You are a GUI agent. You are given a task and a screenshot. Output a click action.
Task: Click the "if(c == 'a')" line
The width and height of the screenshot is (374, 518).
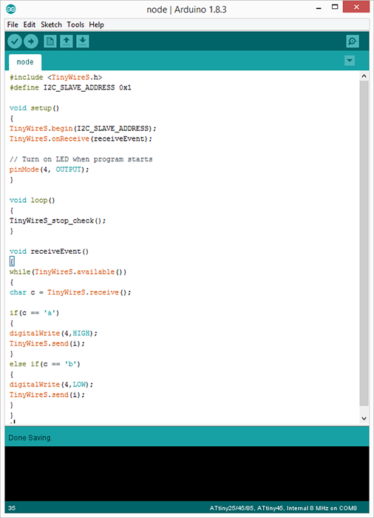point(34,313)
